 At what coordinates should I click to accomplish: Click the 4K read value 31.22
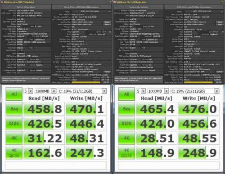[44, 138]
